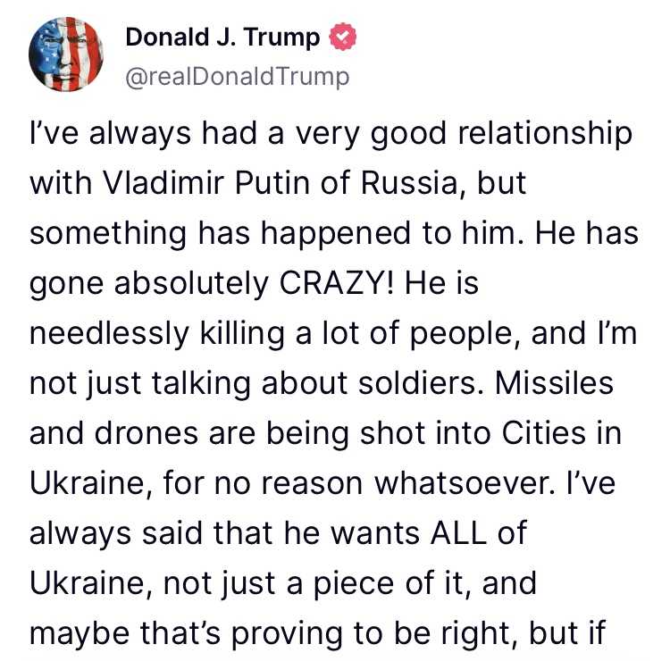Click the word Putin in the text

point(272,183)
